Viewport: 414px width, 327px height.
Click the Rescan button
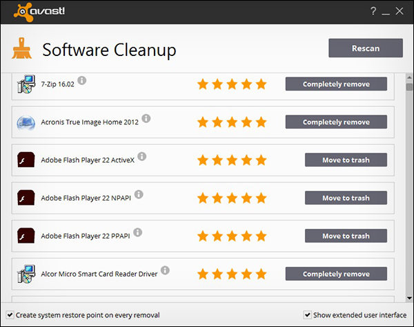[x=366, y=48]
